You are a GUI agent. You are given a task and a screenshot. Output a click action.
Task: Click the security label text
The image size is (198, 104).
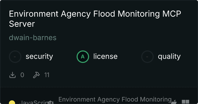pyautogui.click(x=39, y=56)
